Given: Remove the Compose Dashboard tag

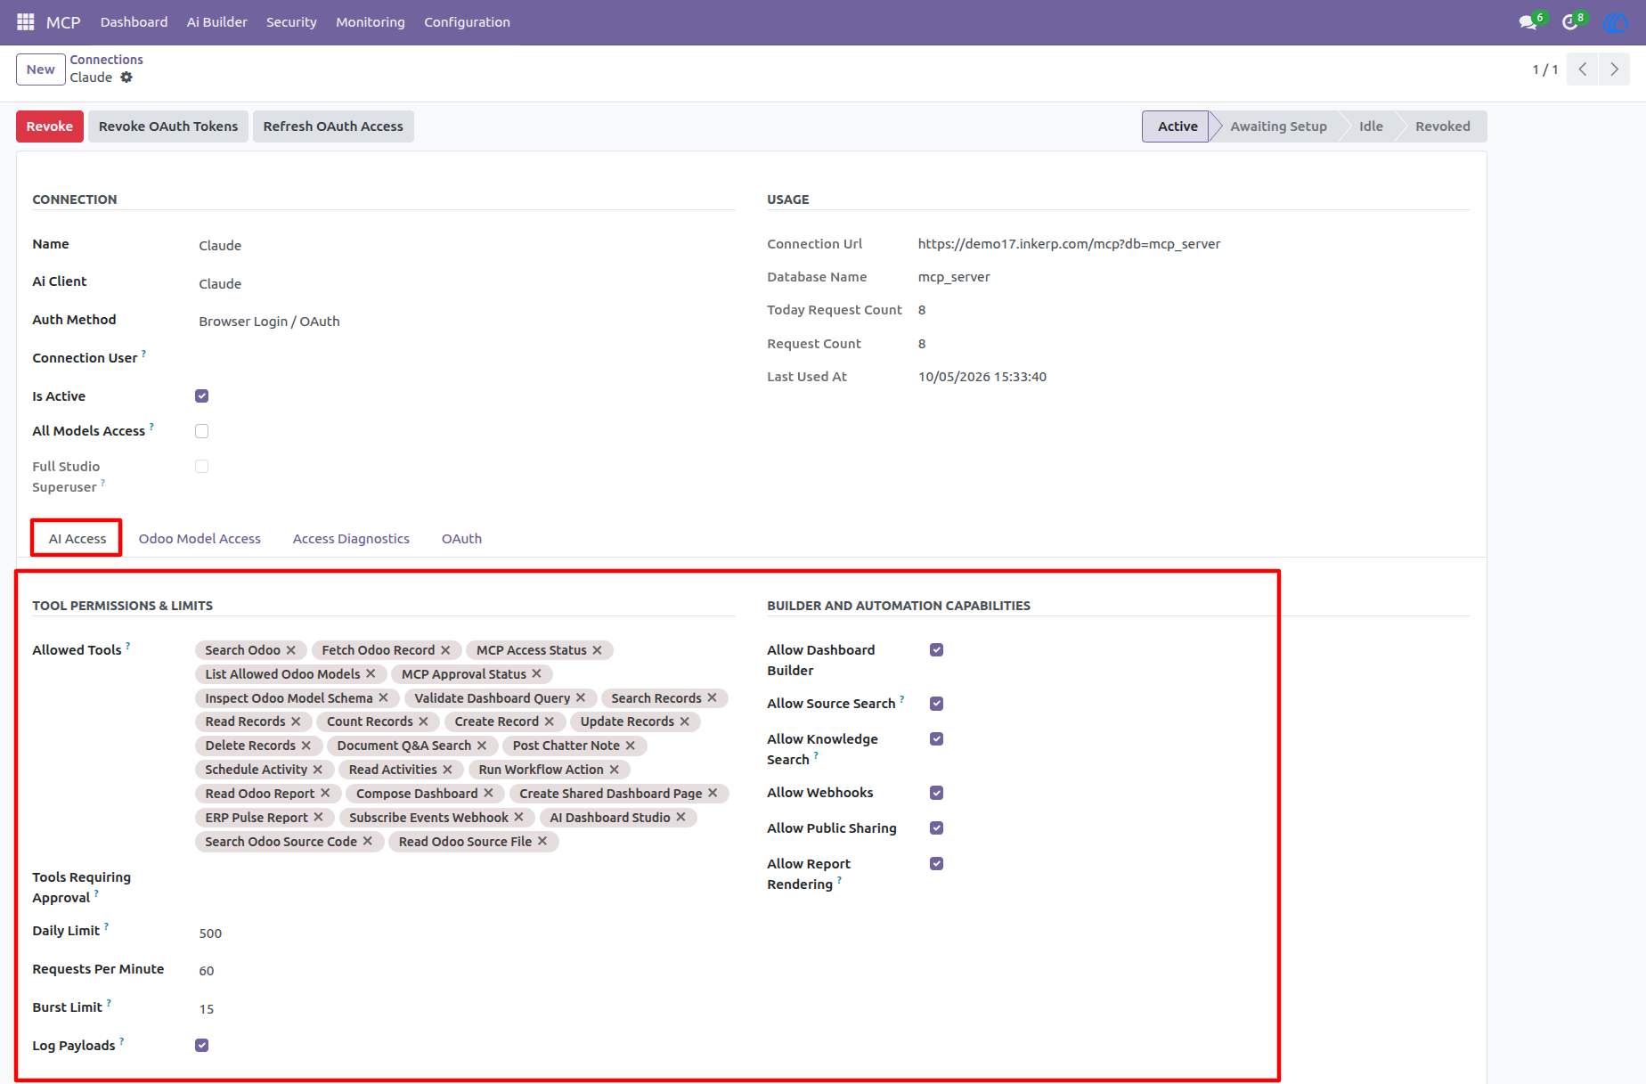Looking at the screenshot, I should point(488,794).
